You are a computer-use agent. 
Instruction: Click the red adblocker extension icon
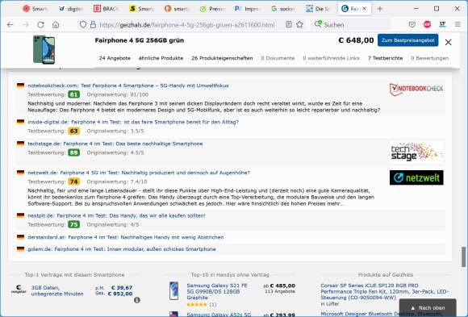pos(427,24)
